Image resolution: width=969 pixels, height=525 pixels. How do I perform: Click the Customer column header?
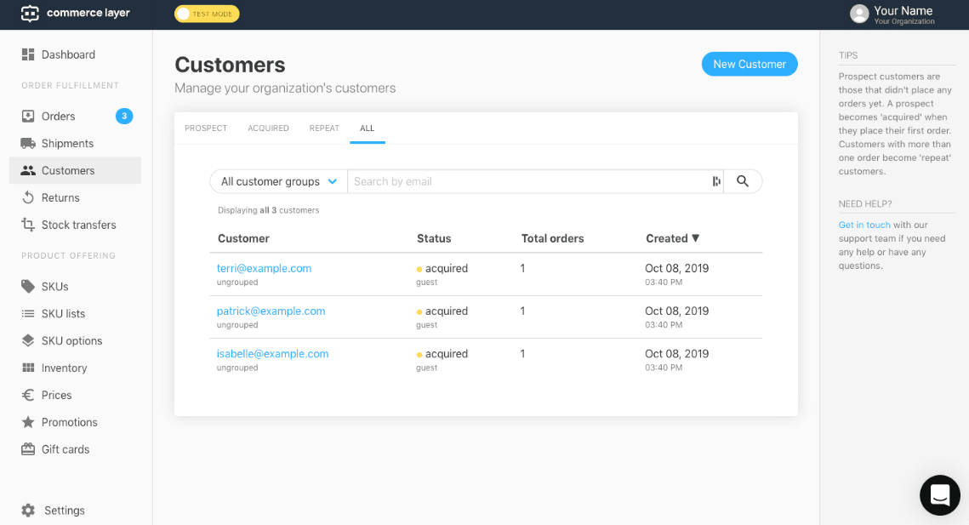pos(243,239)
